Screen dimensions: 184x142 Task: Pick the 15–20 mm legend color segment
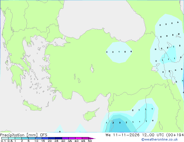(x=45, y=138)
